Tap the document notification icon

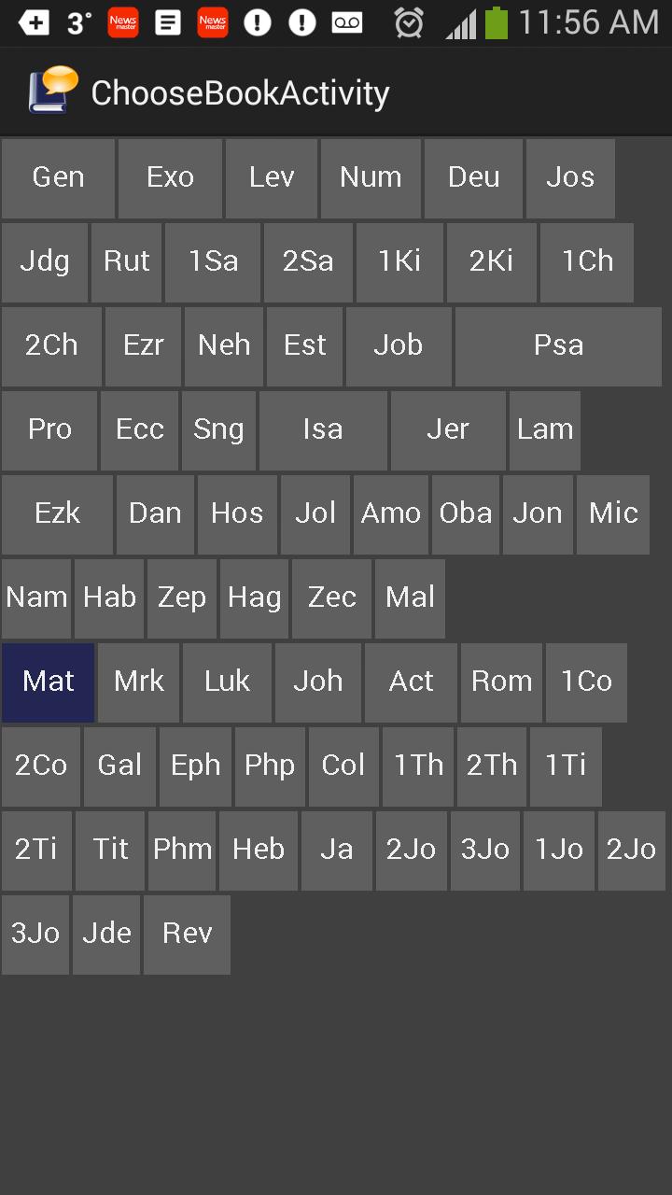click(x=168, y=22)
